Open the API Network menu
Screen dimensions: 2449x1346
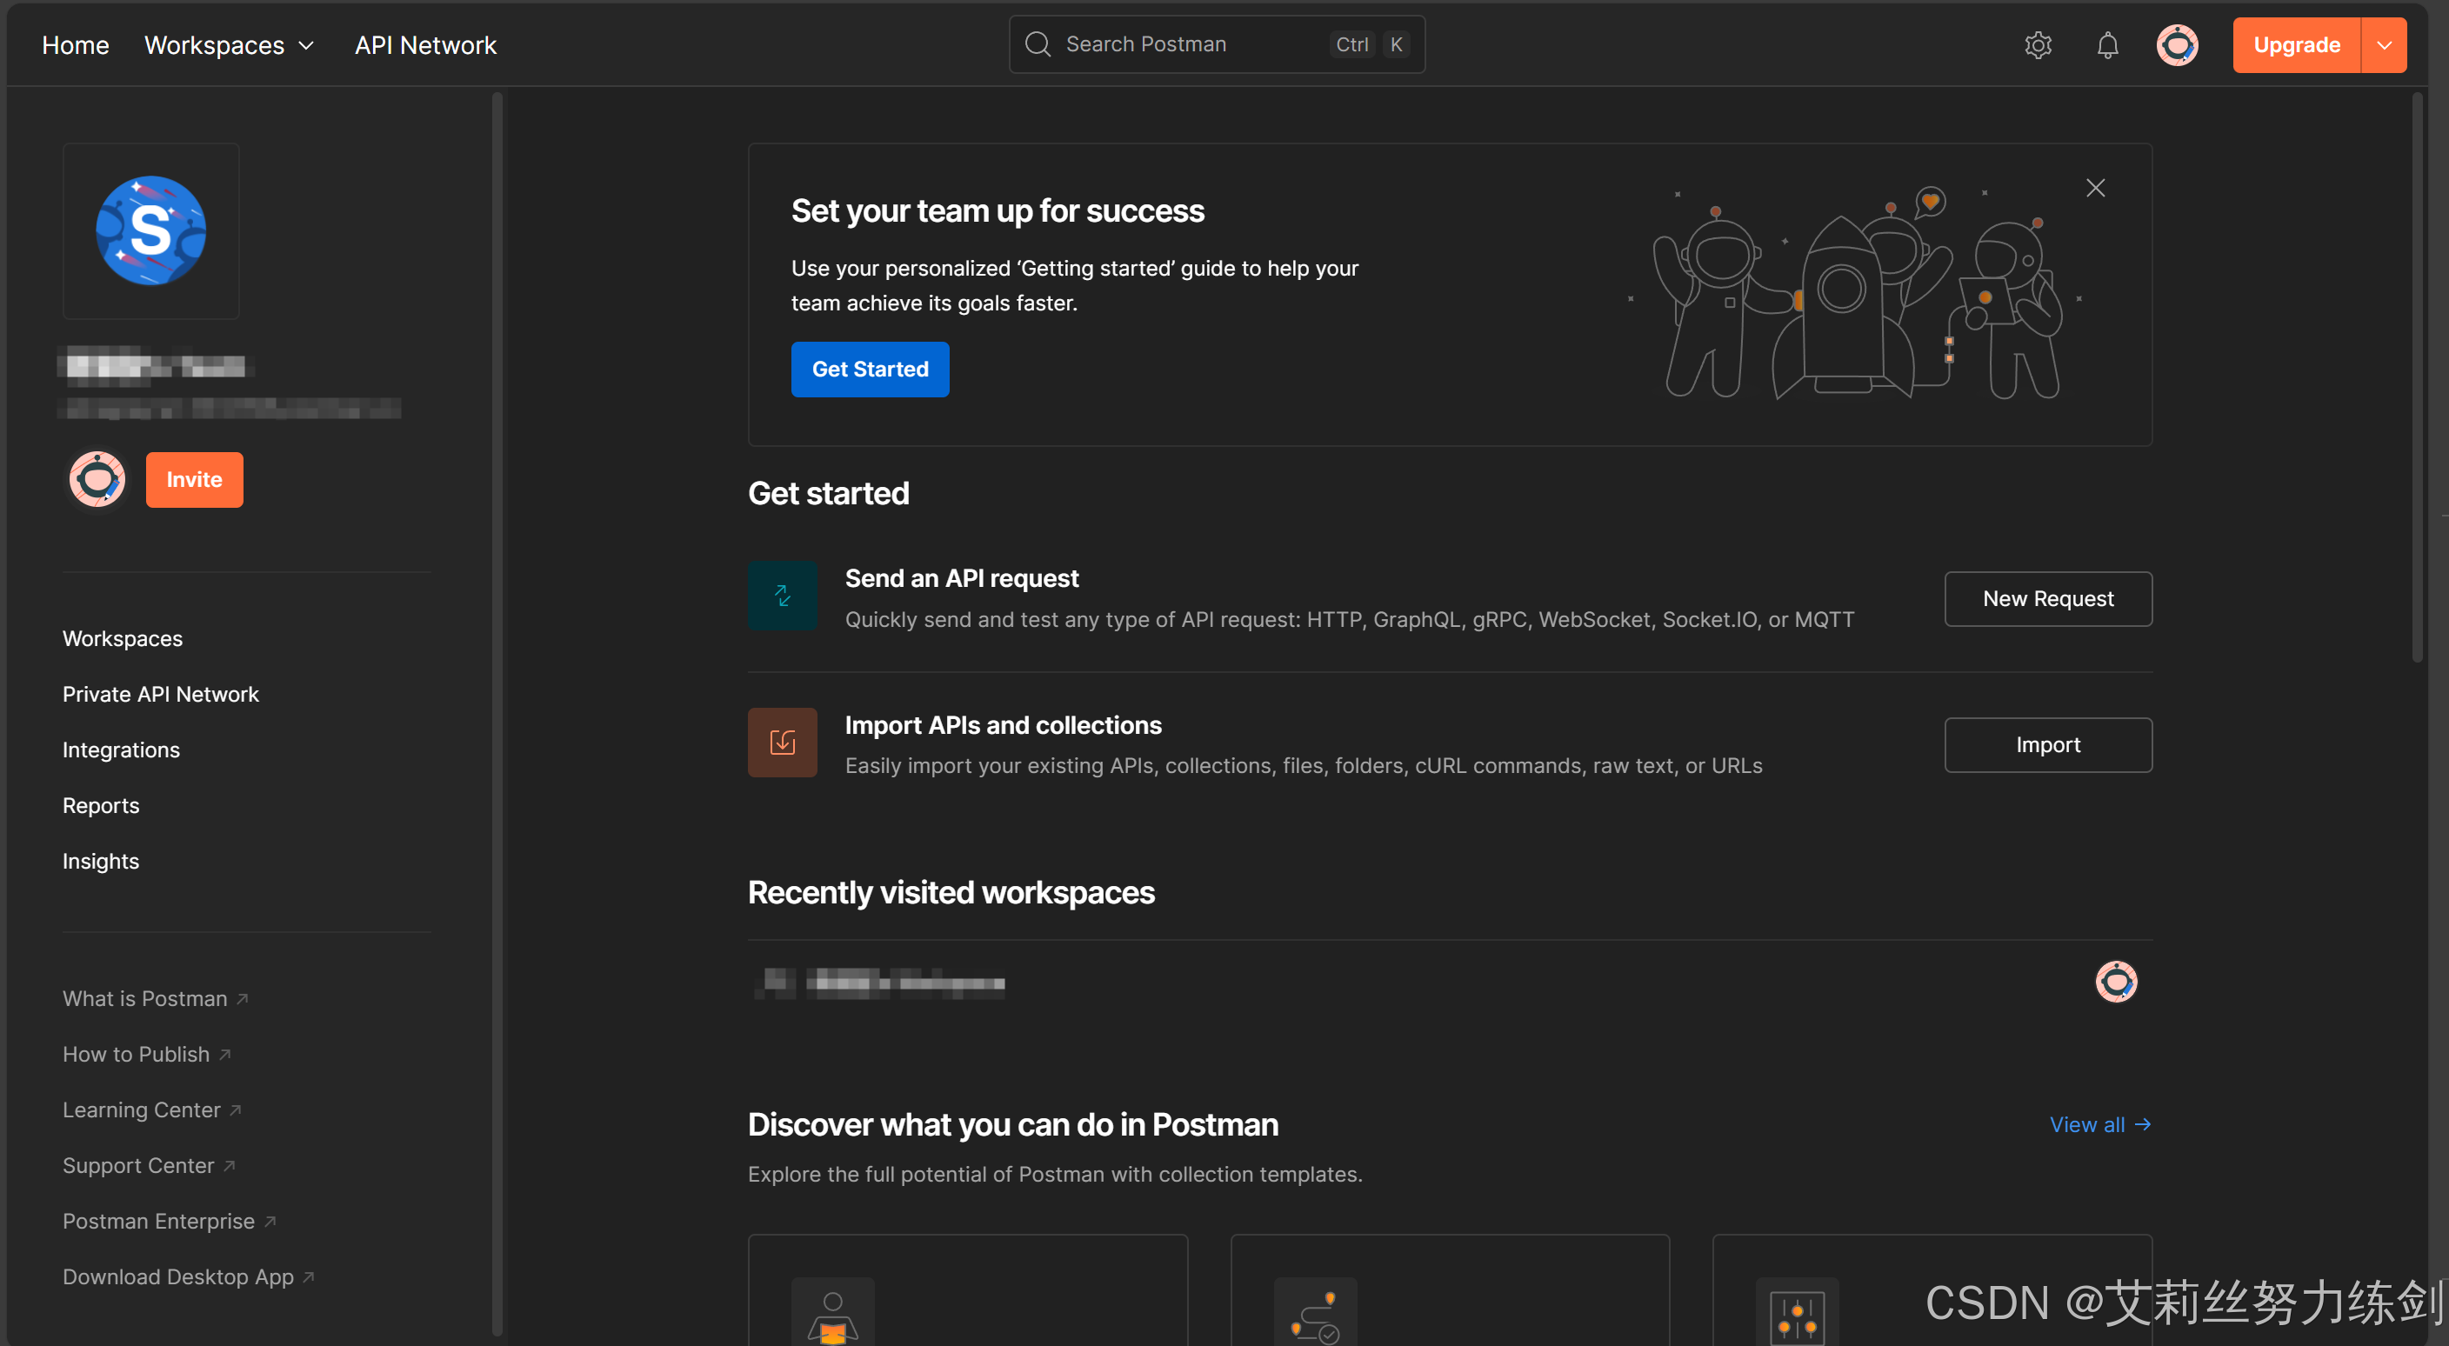coord(425,44)
